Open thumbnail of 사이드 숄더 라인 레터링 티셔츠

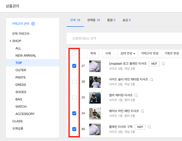pyautogui.click(x=95, y=82)
